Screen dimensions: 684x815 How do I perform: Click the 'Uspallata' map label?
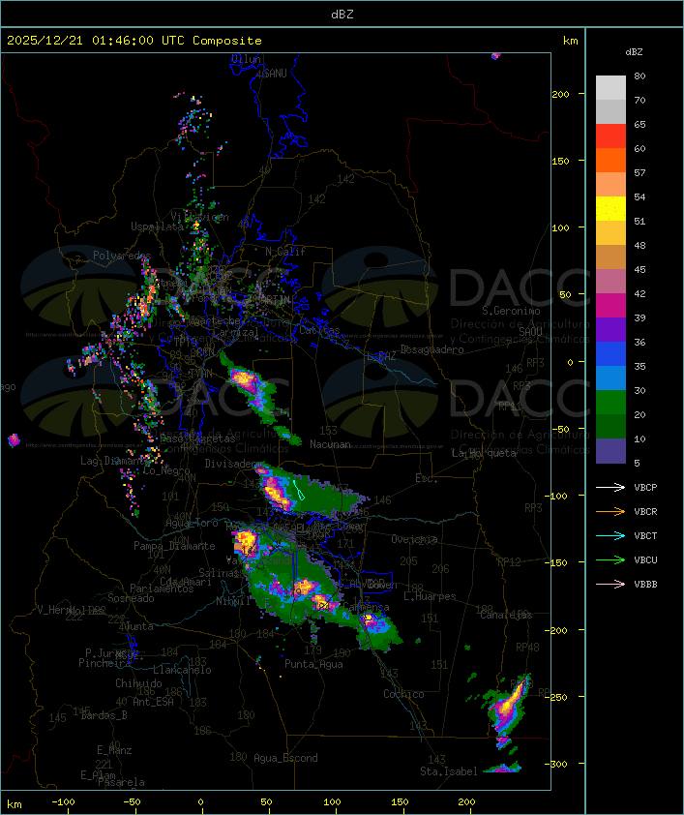coord(157,226)
